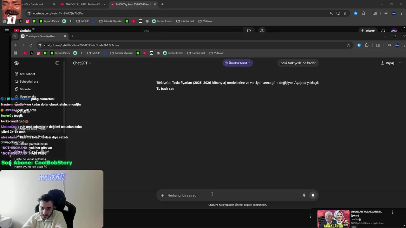Image resolution: width=406 pixels, height=228 pixels.
Task: Click the plus attach icon in message box
Action: coord(162,195)
